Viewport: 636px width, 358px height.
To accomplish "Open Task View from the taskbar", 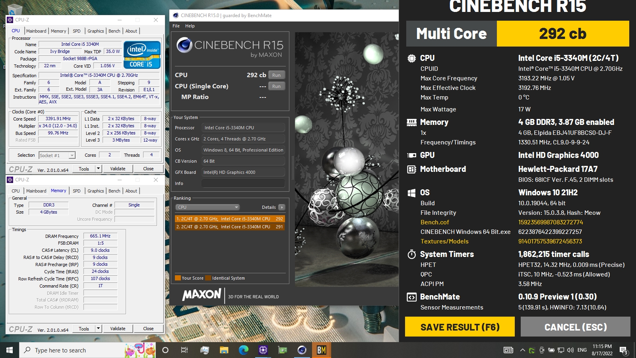I will [x=184, y=350].
